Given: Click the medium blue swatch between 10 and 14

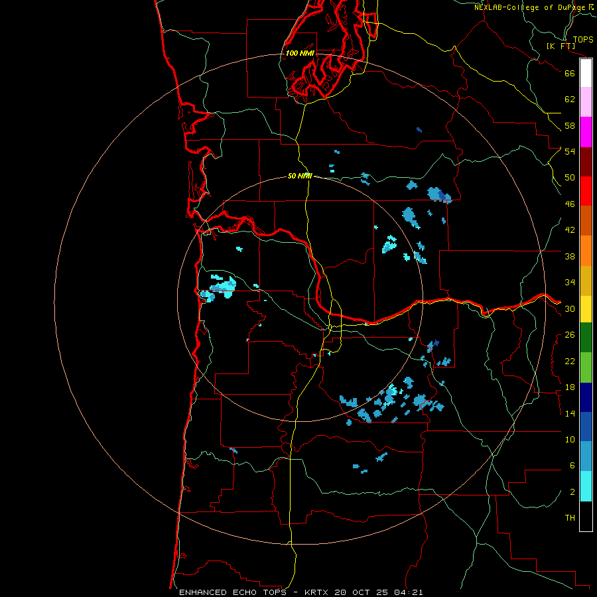Looking at the screenshot, I should [586, 427].
